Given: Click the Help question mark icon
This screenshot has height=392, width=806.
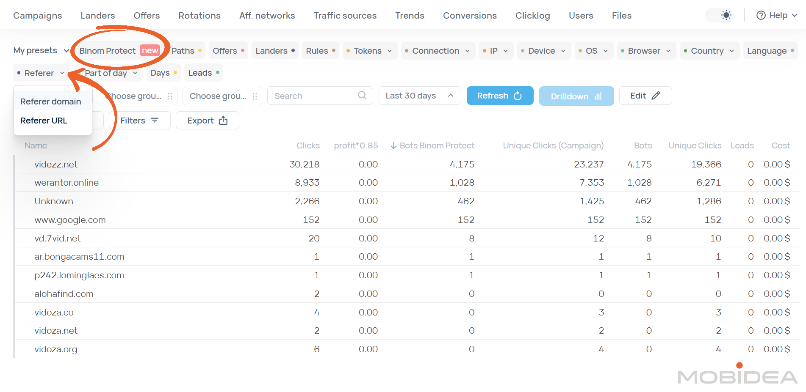Looking at the screenshot, I should [x=761, y=15].
